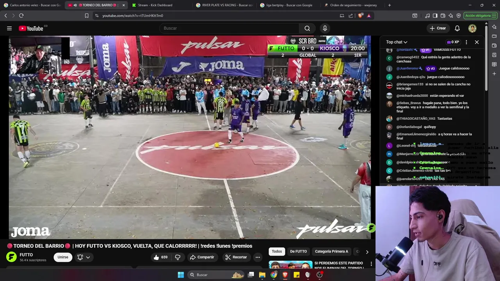The width and height of the screenshot is (500, 281).
Task: Like the video with thumbs up
Action: [x=161, y=257]
